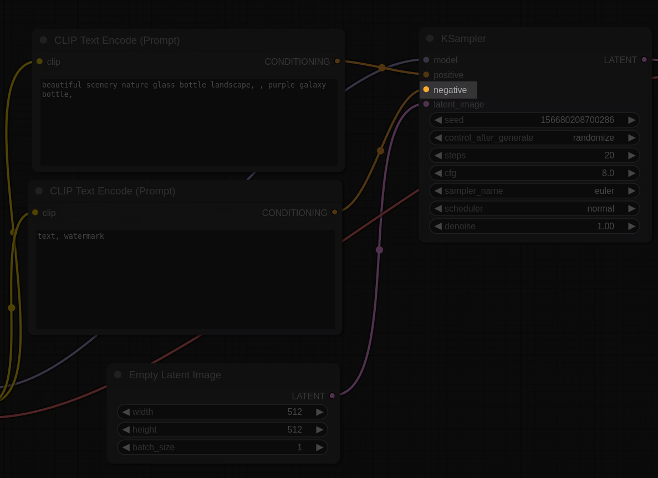Image resolution: width=658 pixels, height=478 pixels.
Task: Decrease the seed value with the left arrow
Action: pos(438,120)
